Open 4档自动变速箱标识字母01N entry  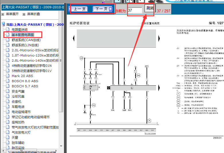tap(32, 66)
